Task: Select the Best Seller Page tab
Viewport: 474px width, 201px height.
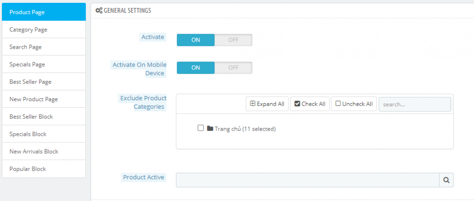Action: (44, 82)
